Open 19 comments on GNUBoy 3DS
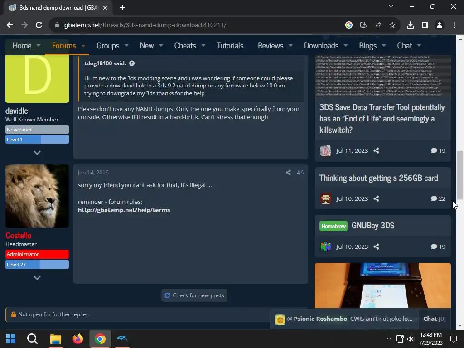 tap(438, 246)
